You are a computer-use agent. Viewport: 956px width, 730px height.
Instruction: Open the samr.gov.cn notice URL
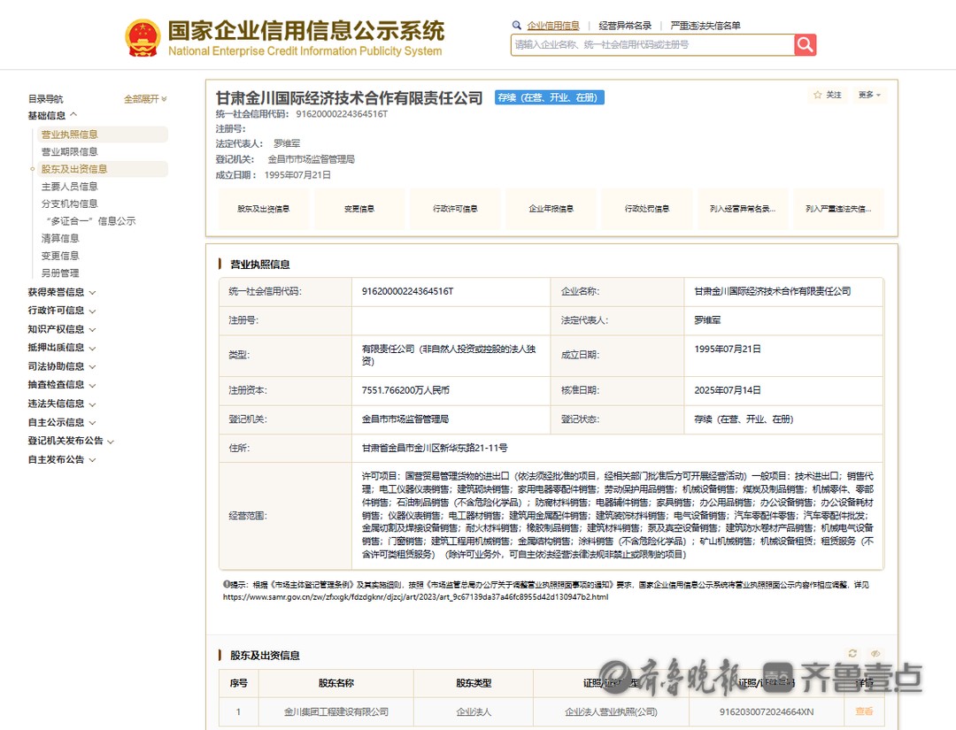click(414, 597)
